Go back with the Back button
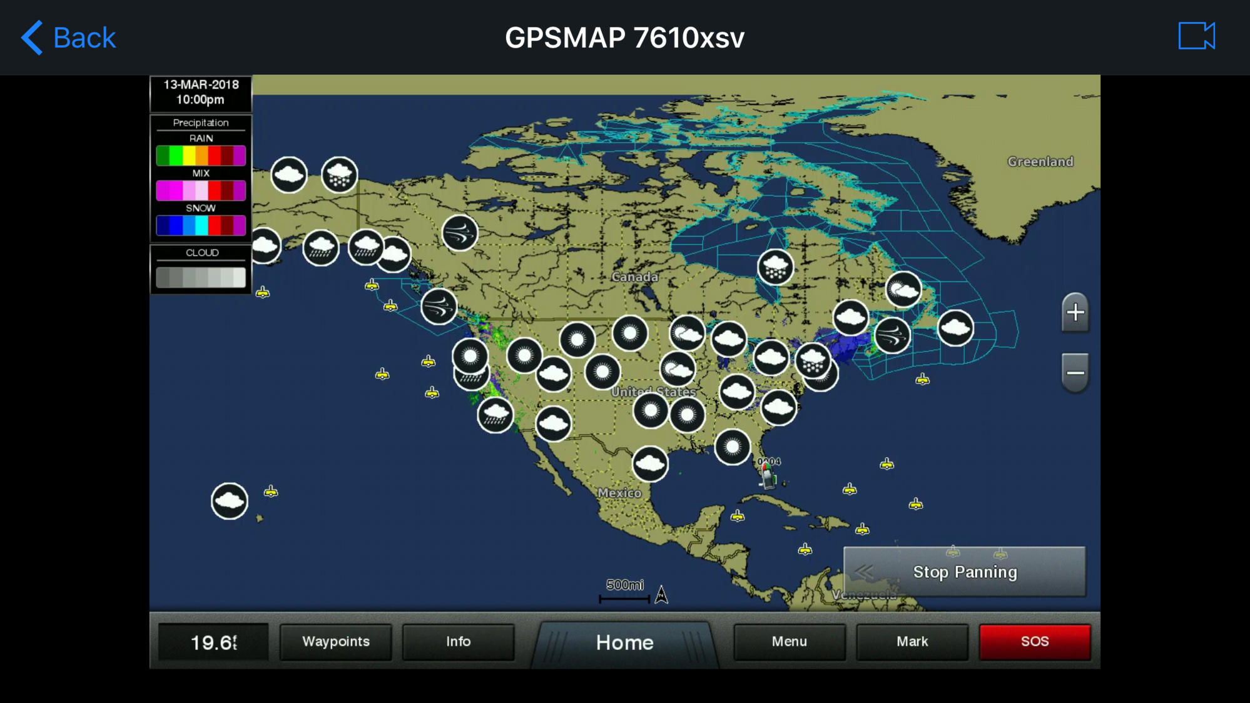Image resolution: width=1250 pixels, height=703 pixels. [x=68, y=38]
